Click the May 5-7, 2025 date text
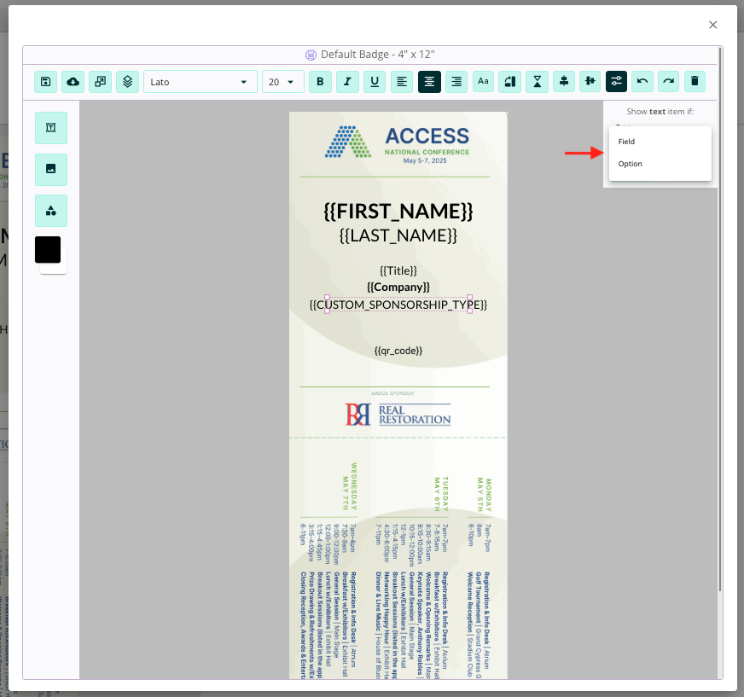This screenshot has width=744, height=697. coord(425,161)
